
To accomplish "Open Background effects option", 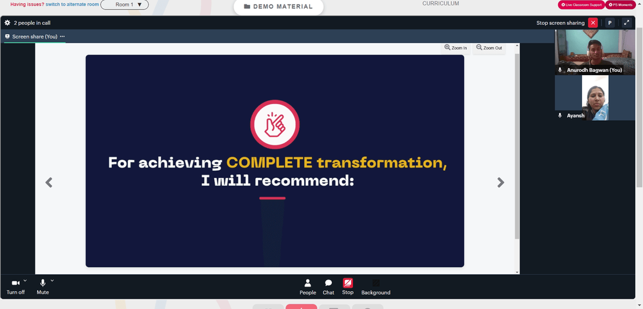I will pyautogui.click(x=376, y=287).
